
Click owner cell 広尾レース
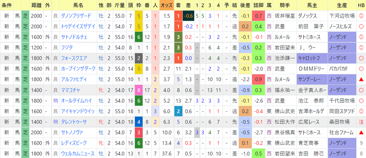pyautogui.click(x=312, y=122)
